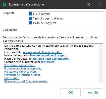Click the Proprietà label
106x99 pixels.
9,13
